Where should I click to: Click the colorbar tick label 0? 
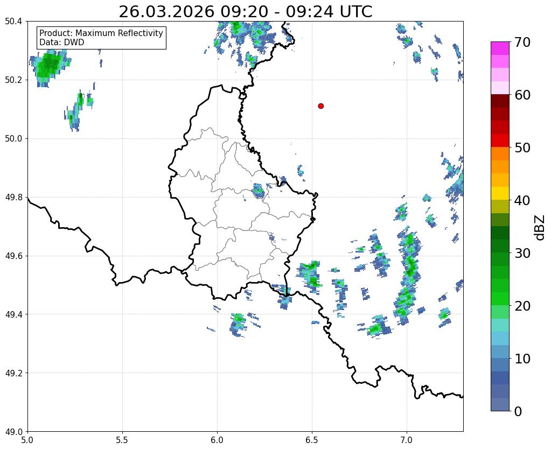(518, 411)
